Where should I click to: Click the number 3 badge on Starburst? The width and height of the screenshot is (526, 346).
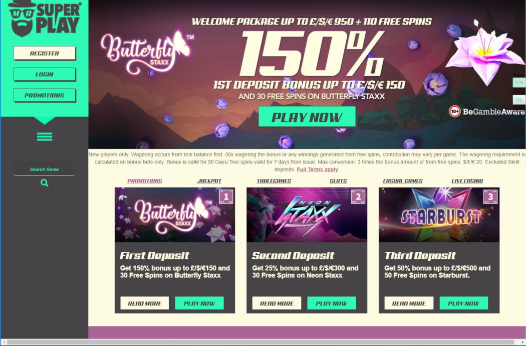[x=490, y=197]
